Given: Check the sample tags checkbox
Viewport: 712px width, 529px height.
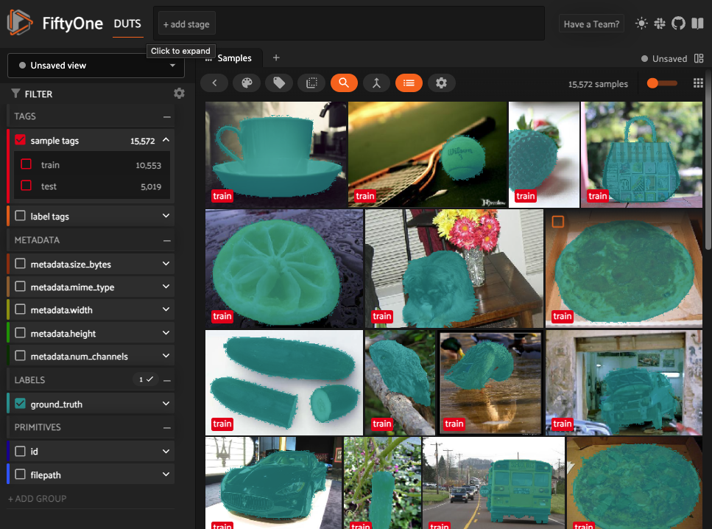Looking at the screenshot, I should point(20,140).
